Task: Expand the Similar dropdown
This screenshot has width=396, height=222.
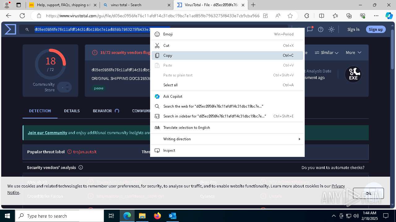Action: 326,52
